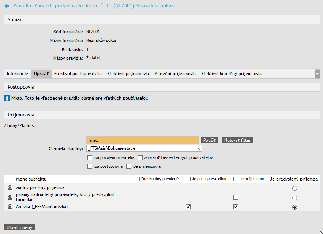Open the Efektívni postupovatelia tab
This screenshot has height=234, width=323.
point(78,74)
